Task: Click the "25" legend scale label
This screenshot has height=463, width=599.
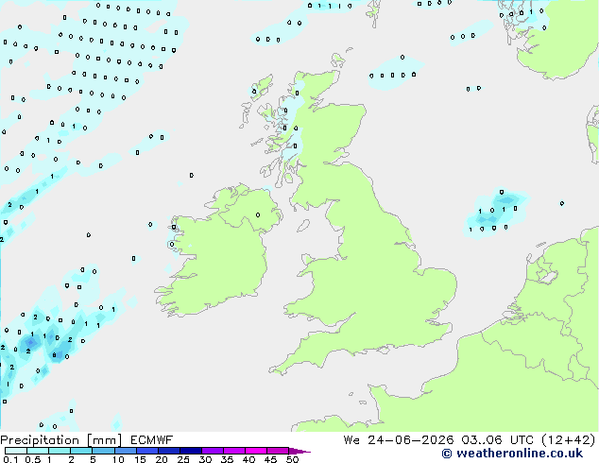Action: (x=183, y=459)
